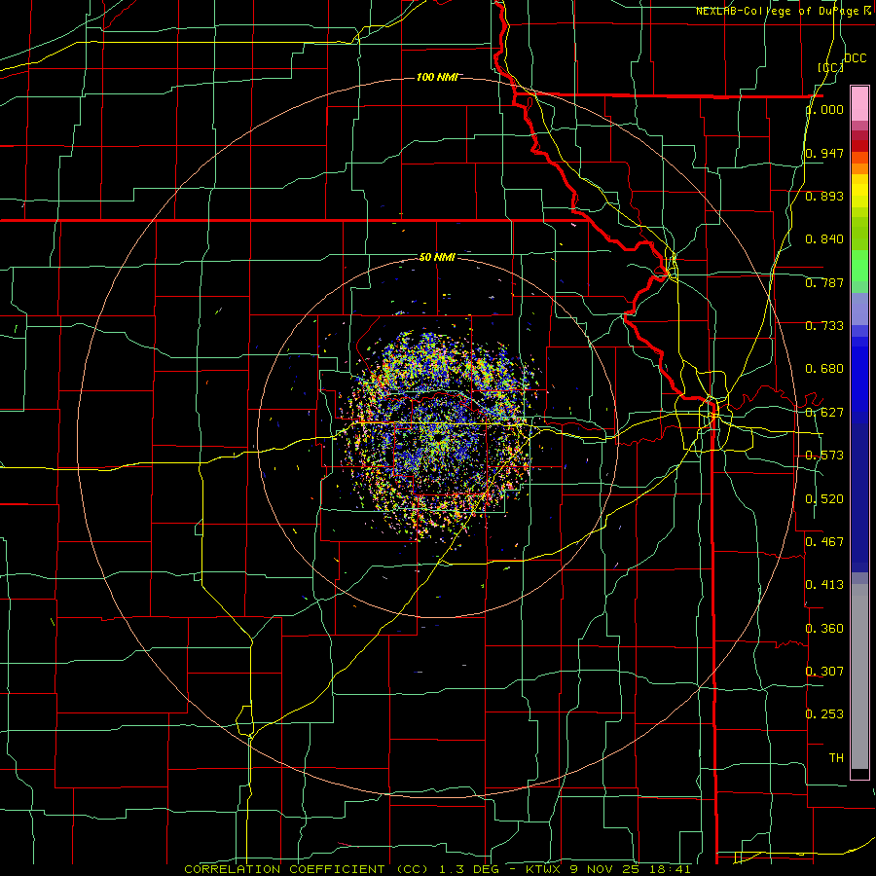This screenshot has height=876, width=876.
Task: Choose the 0.360 legend label
Action: (824, 629)
